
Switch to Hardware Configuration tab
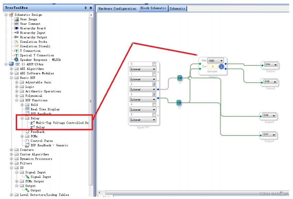(x=117, y=9)
